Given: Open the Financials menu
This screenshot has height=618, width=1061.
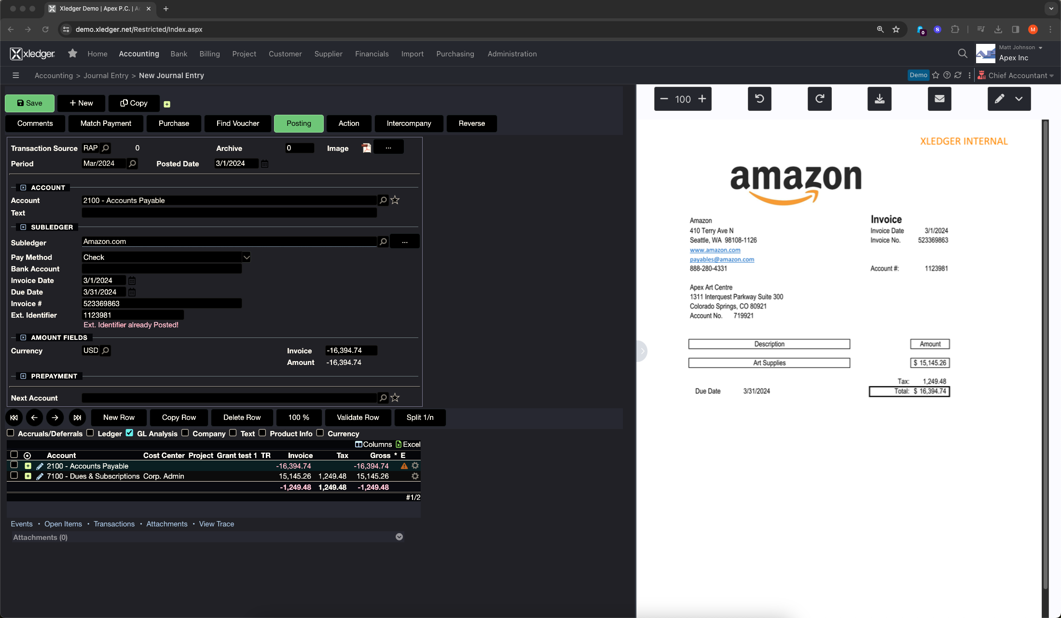Looking at the screenshot, I should click(372, 54).
